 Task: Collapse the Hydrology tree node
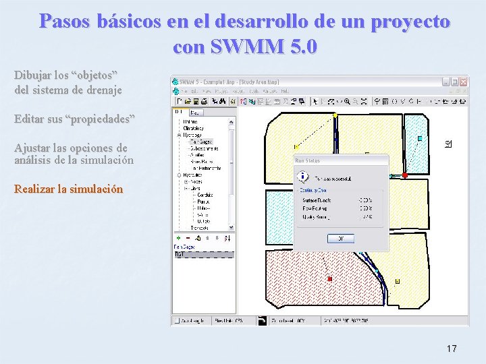(179, 135)
